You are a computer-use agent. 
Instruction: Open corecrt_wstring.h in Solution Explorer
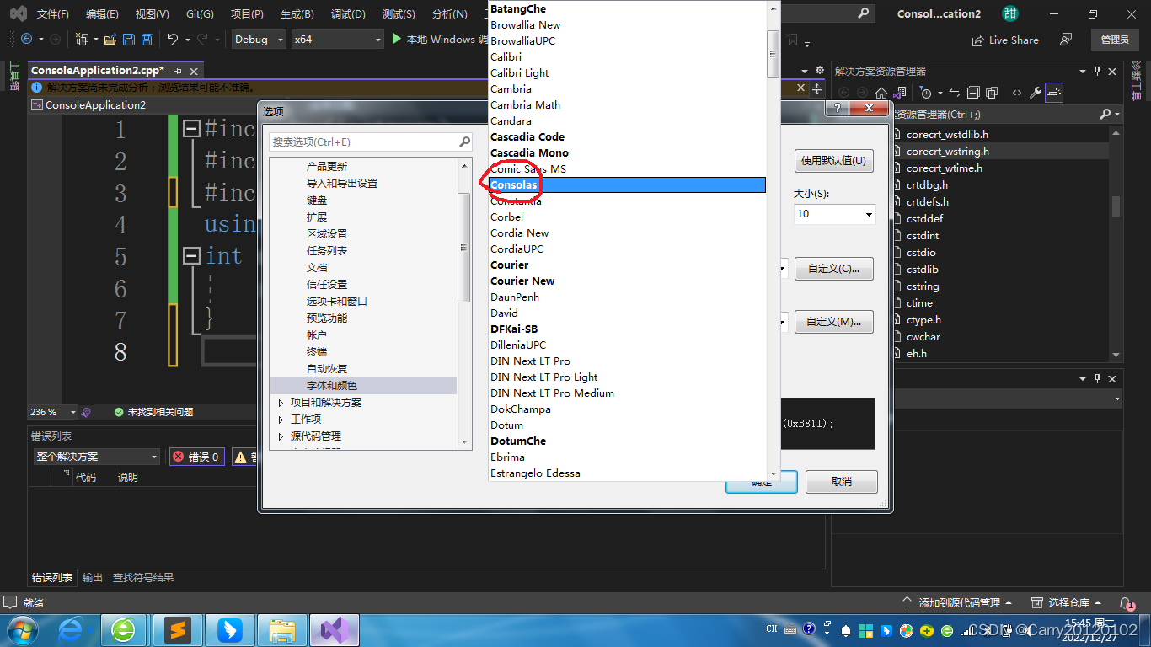click(x=948, y=152)
